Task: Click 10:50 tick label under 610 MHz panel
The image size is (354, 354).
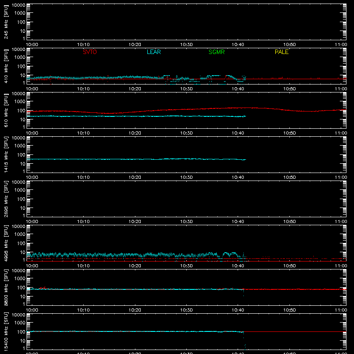Action: tap(289, 133)
